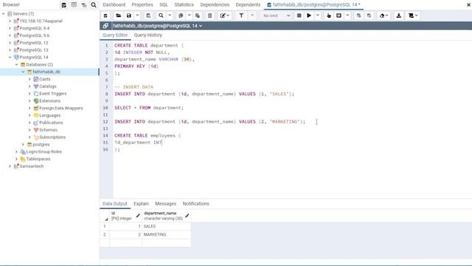
Task: Click the Copy icon in the query toolbar
Action: [181, 16]
